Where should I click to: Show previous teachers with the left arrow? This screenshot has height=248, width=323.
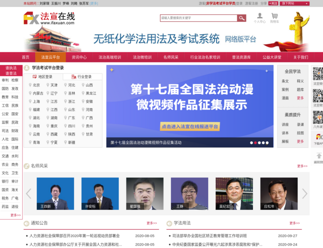[29, 193]
